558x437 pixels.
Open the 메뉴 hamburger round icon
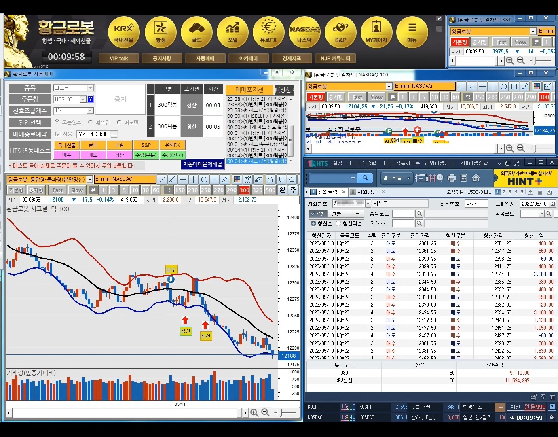[x=412, y=32]
